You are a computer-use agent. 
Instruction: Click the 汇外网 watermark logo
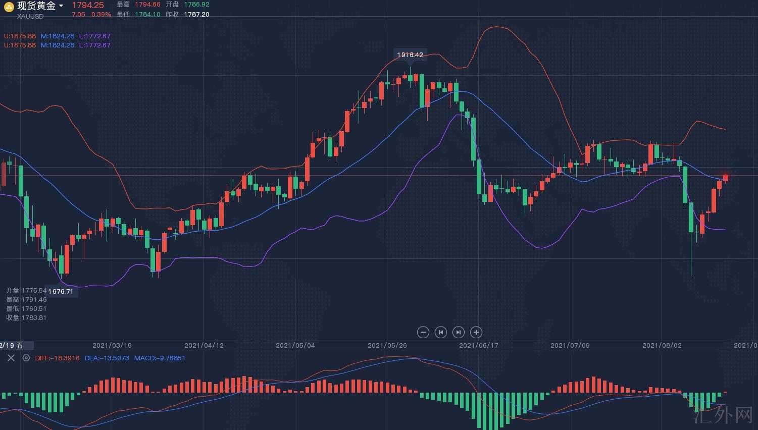723,415
